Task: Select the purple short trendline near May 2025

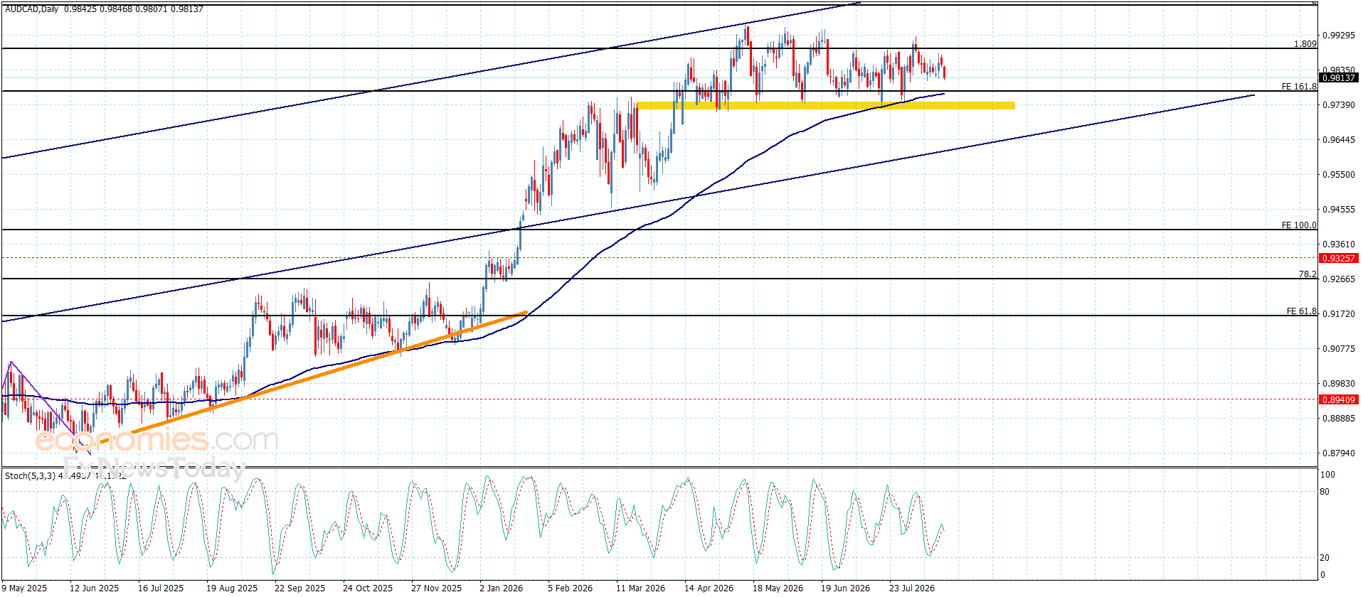Action: 50,408
